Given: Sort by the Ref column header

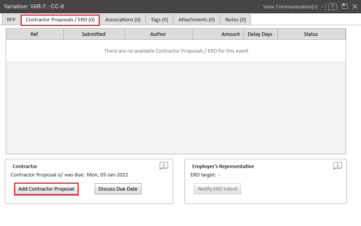Looking at the screenshot, I should tap(34, 34).
